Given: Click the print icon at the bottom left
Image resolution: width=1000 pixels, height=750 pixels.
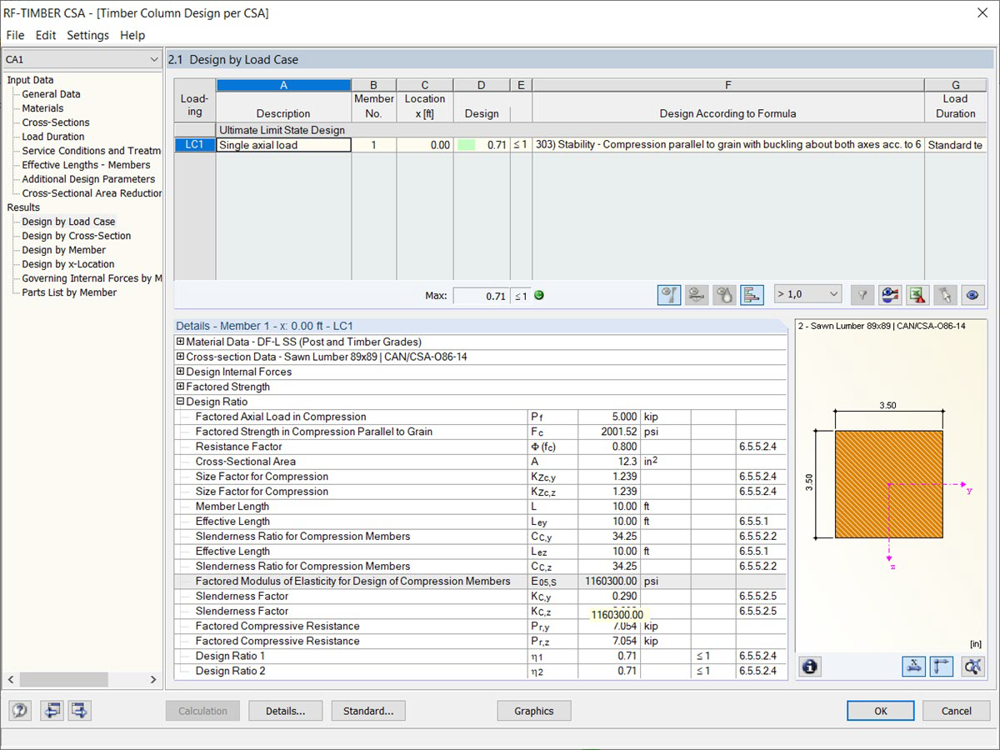Looking at the screenshot, I should (x=52, y=710).
